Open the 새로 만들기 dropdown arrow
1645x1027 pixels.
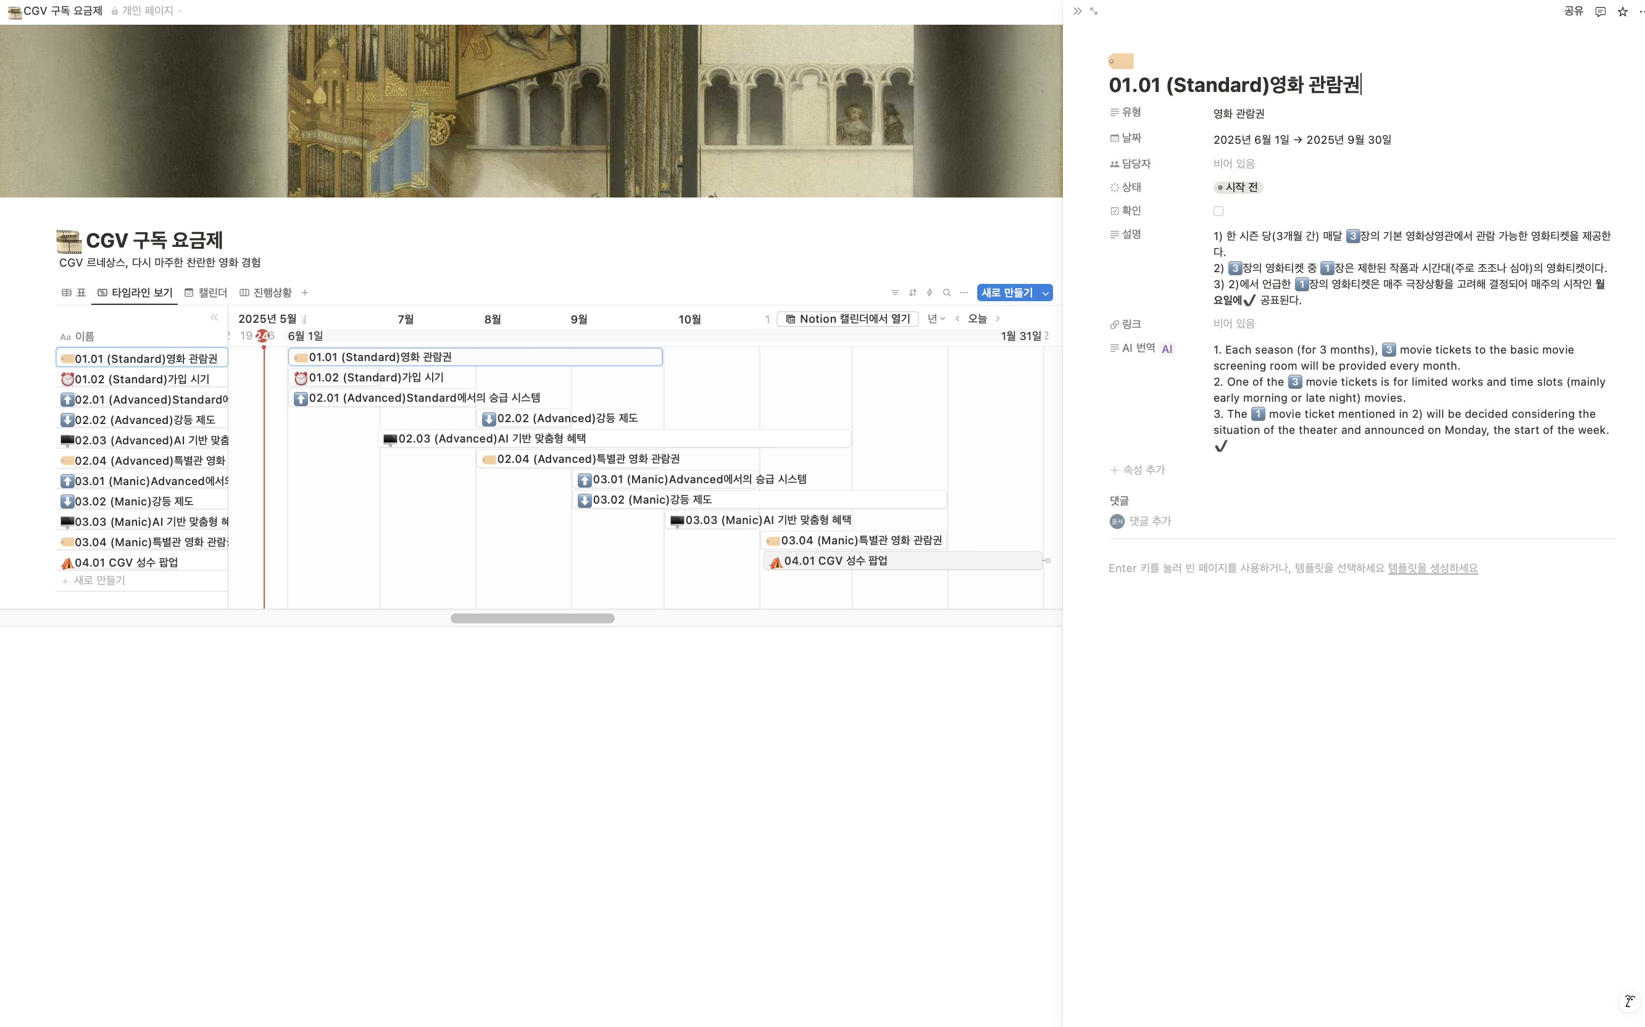(1045, 293)
